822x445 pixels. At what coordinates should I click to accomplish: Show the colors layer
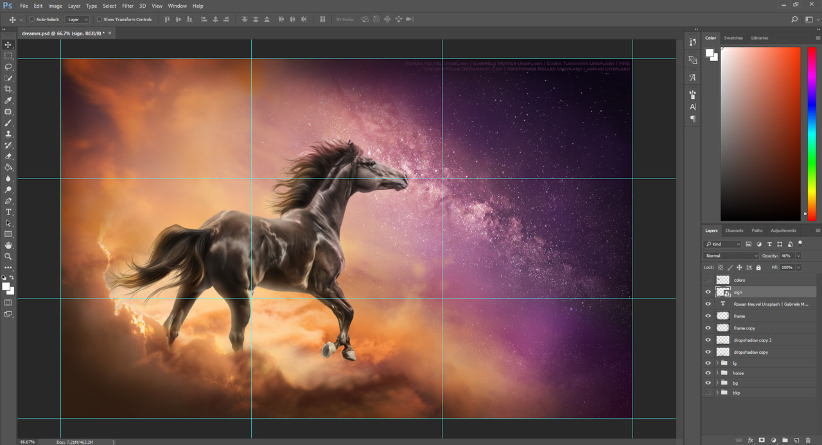[x=708, y=280]
